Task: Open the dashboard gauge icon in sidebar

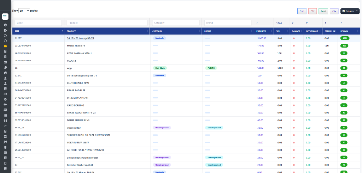Action: 5,25
